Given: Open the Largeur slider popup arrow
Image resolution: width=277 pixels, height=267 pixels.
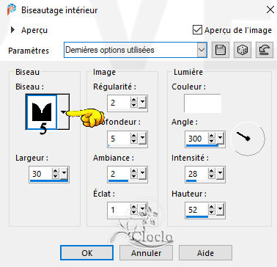Looking at the screenshot, I should coord(64,174).
